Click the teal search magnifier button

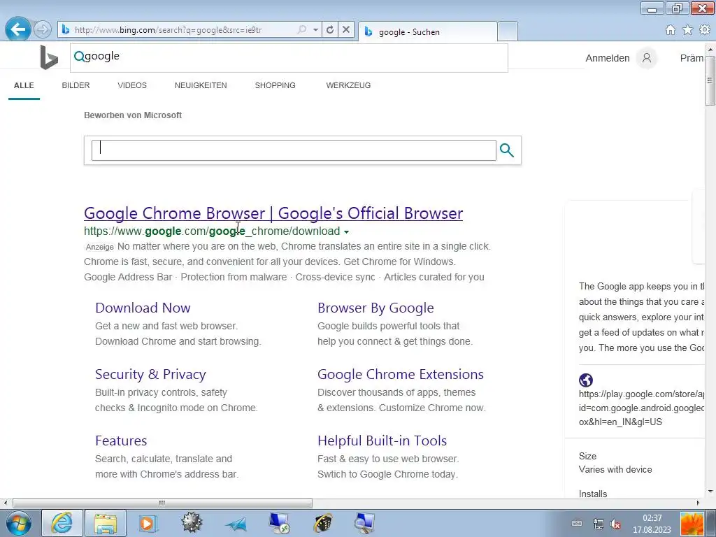506,150
